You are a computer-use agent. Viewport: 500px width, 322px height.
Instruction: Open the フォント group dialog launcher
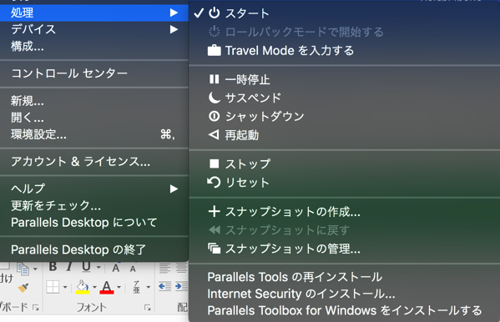(x=147, y=308)
